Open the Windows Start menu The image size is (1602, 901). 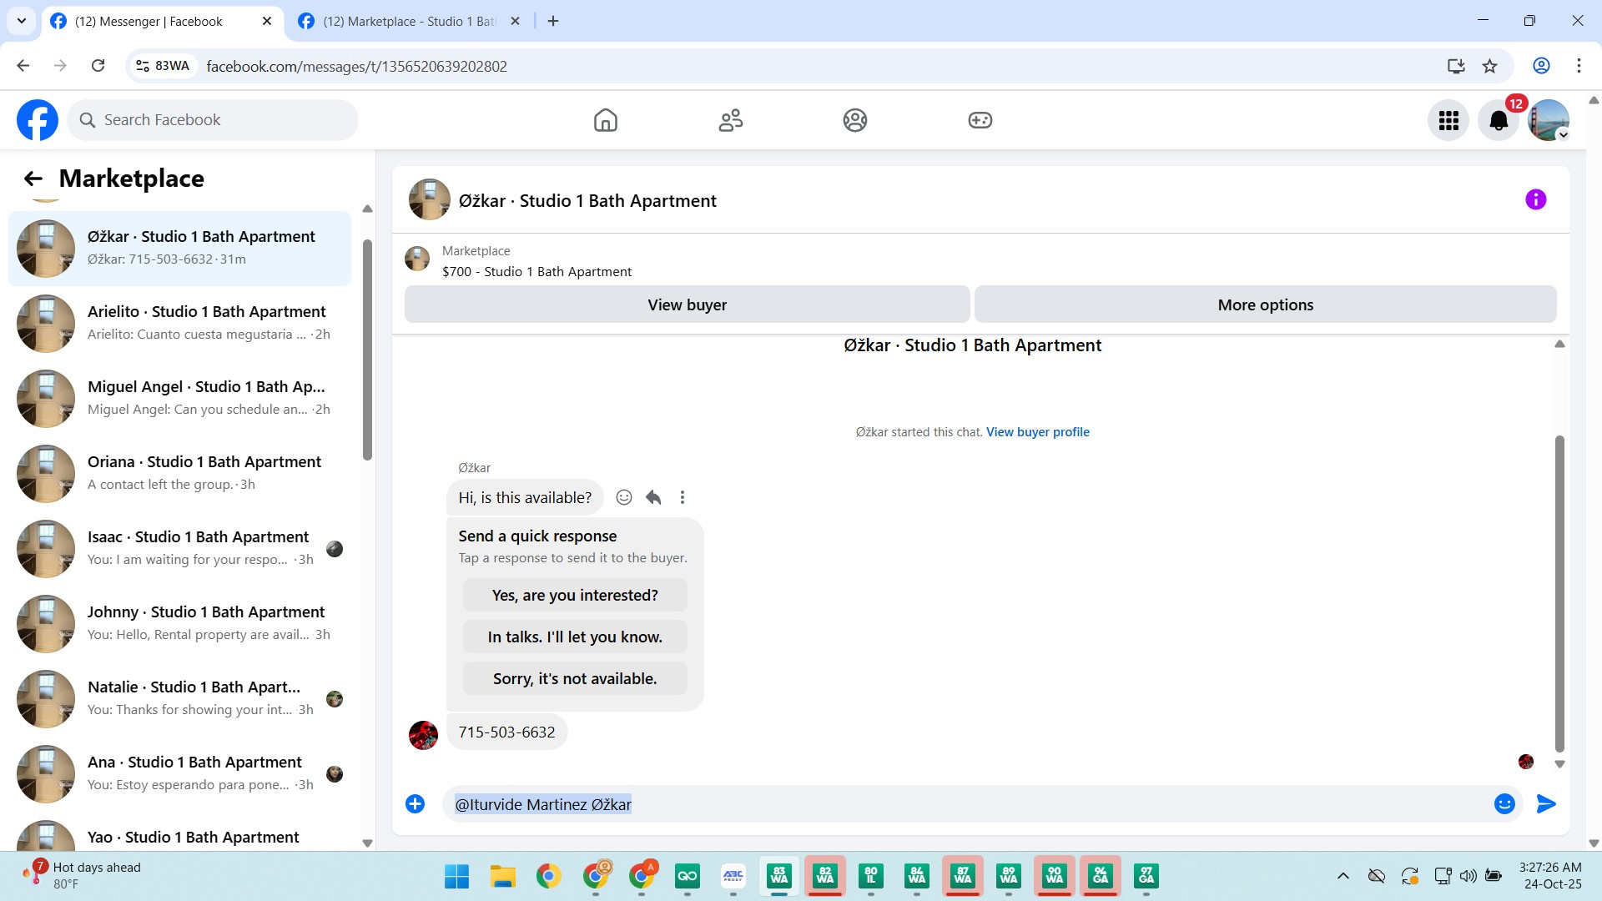[456, 876]
